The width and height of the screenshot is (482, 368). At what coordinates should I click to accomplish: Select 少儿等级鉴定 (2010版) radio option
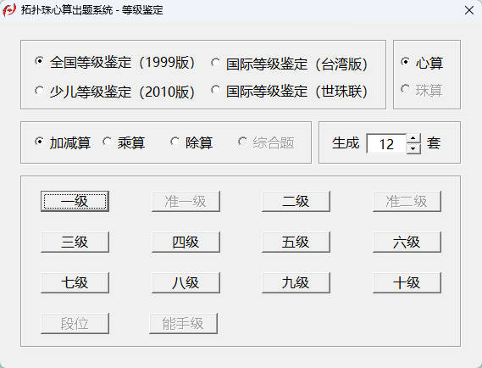point(114,92)
